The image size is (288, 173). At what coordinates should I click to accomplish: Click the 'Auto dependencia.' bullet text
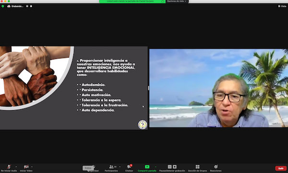click(x=98, y=110)
